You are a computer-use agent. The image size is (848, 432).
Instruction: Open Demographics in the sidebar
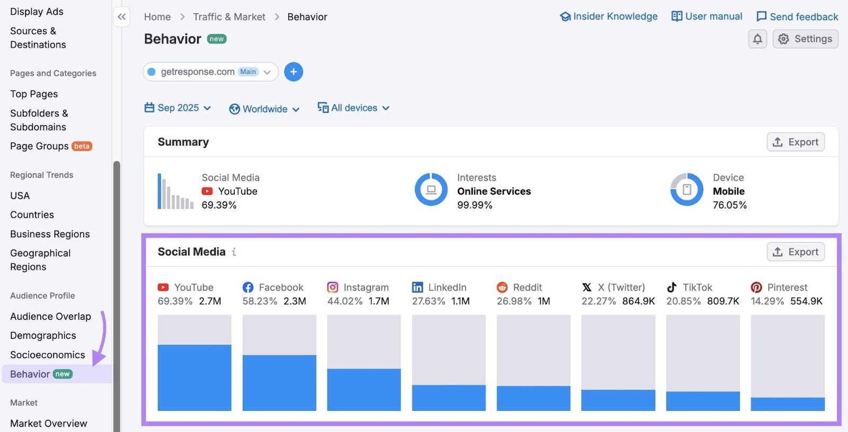[43, 336]
